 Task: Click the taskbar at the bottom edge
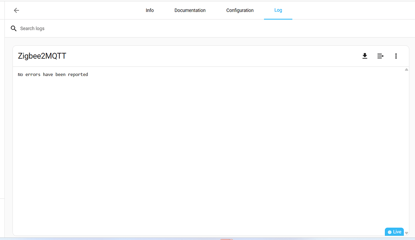point(207,238)
